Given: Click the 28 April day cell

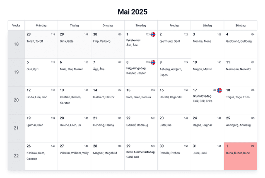Looking at the screenshot, I should (x=41, y=44).
